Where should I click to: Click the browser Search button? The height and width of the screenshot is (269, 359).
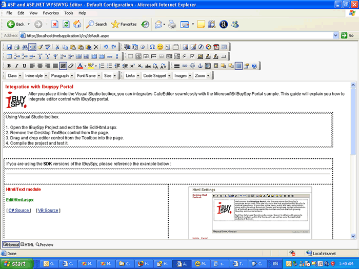tap(96, 24)
